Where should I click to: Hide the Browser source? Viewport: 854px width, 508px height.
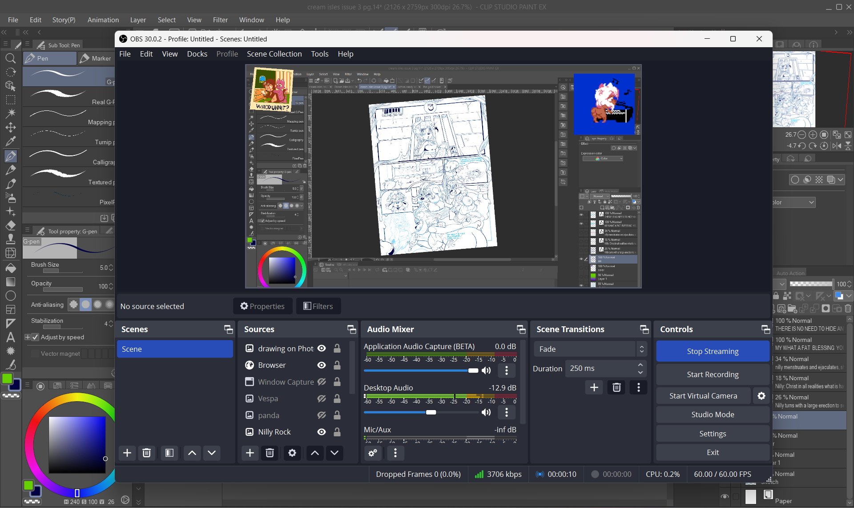pyautogui.click(x=322, y=365)
